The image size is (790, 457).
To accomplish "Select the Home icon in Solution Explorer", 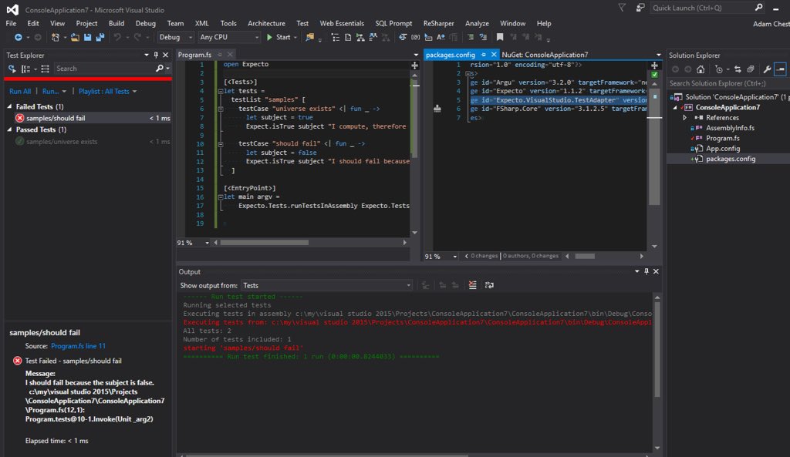I will (x=701, y=69).
